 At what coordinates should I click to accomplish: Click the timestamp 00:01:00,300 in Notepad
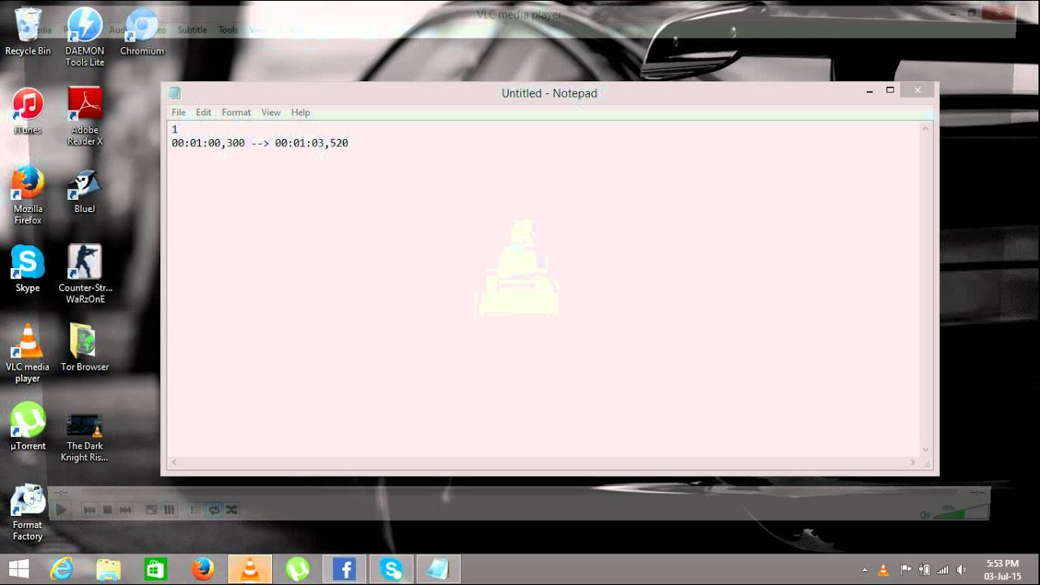[208, 143]
